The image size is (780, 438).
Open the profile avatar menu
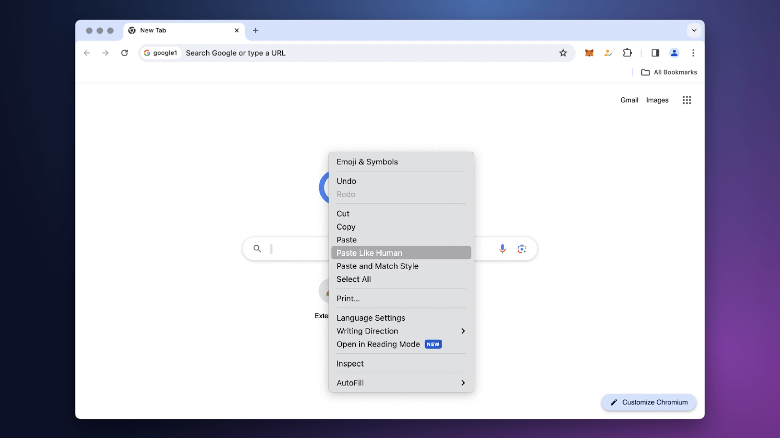(674, 53)
